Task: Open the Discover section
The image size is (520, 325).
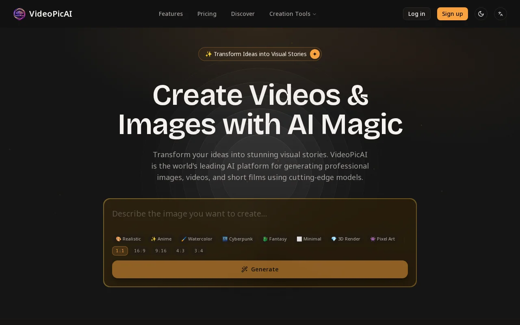Action: [243, 14]
